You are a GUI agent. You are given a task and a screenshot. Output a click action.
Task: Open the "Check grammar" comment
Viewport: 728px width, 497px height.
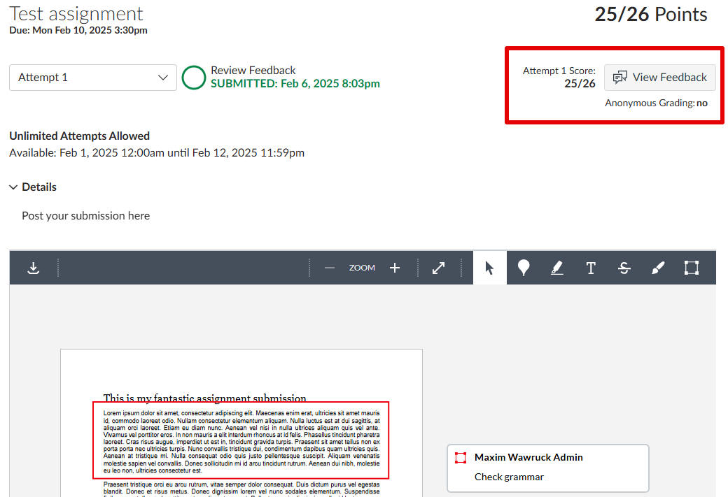[509, 477]
